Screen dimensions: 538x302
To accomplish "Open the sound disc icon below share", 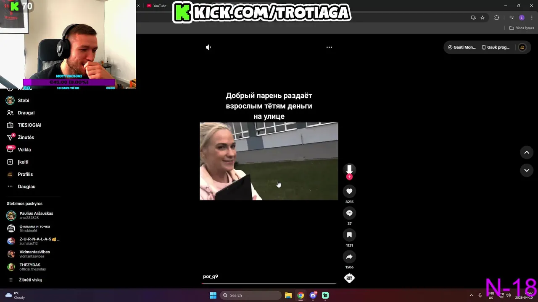I will [349, 278].
